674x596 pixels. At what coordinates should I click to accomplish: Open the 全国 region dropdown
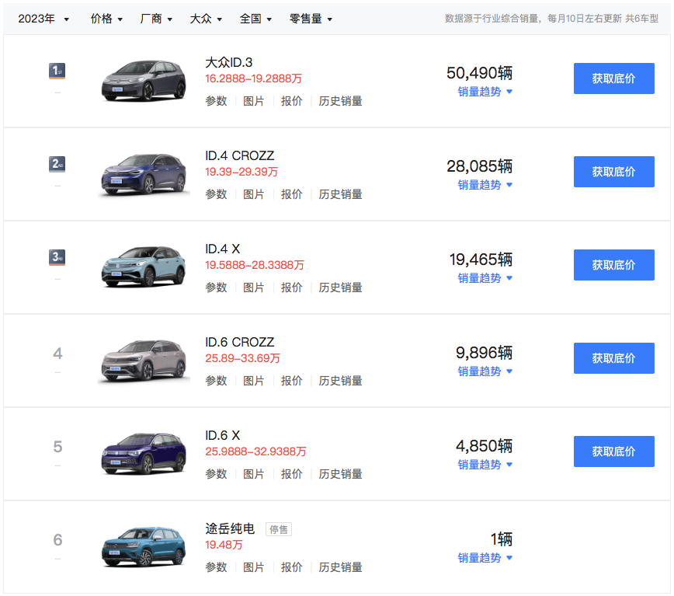[255, 19]
